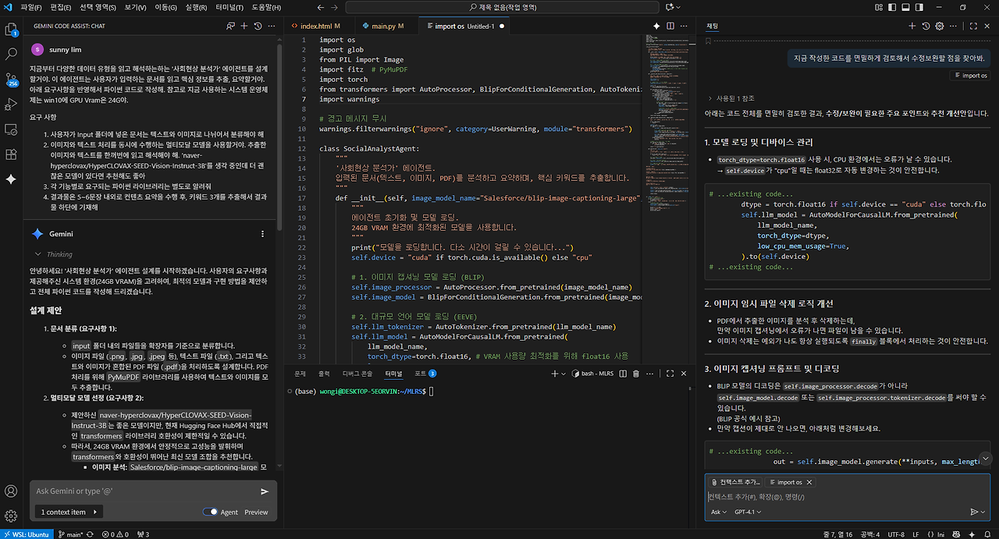999x539 pixels.
Task: Click the '1 context item' button
Action: tap(69, 512)
